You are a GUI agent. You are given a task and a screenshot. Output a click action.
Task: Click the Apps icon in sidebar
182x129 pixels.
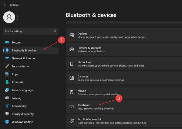point(7,74)
